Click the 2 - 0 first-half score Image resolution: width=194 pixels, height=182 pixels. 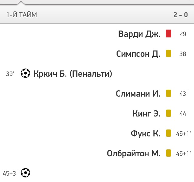pyautogui.click(x=181, y=15)
